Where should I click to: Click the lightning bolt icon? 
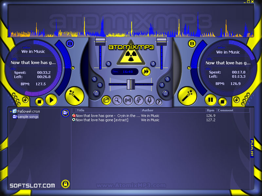click(x=139, y=101)
